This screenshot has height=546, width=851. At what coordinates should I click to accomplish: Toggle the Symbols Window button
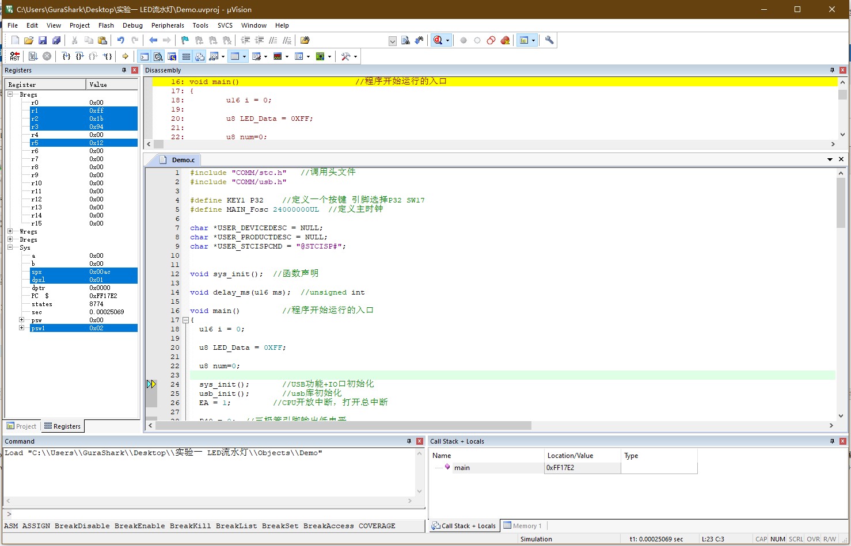pos(172,56)
